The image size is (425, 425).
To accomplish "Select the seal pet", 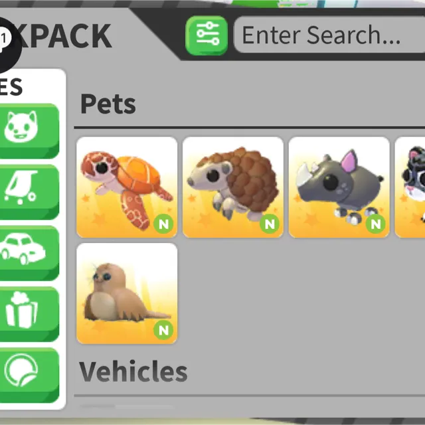I will (x=127, y=294).
